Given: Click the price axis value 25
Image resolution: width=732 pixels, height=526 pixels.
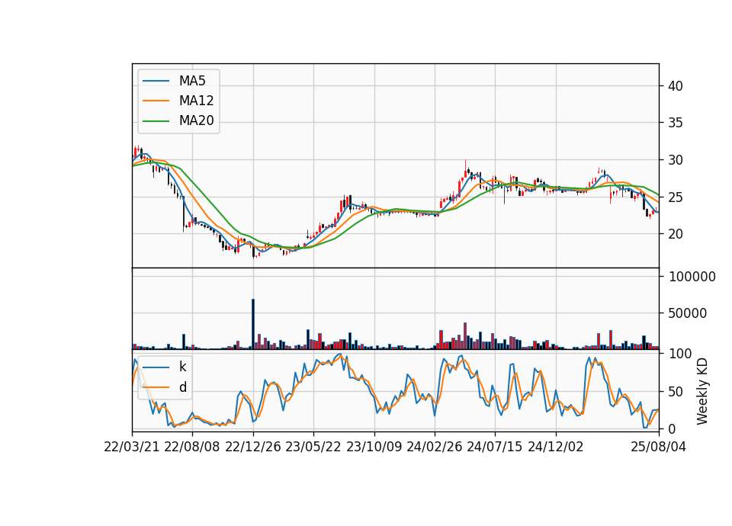Looking at the screenshot, I should (x=676, y=197).
